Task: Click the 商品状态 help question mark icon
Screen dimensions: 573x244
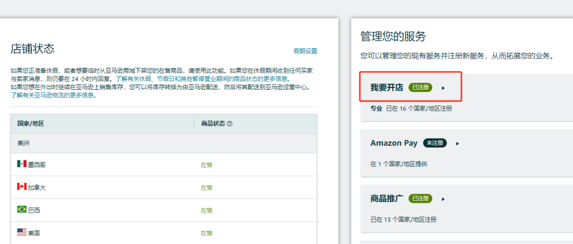Action: 230,124
